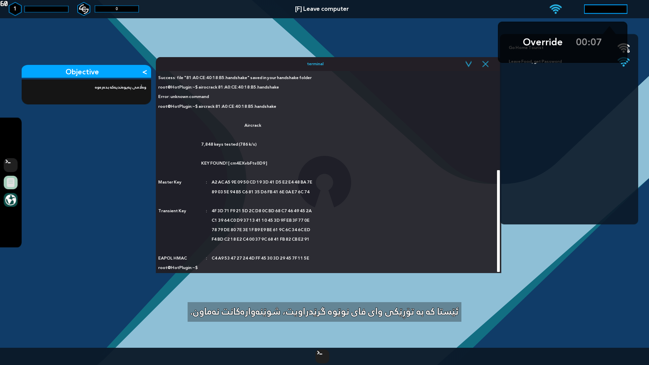This screenshot has height=365, width=649.
Task: Select the locked Wi-Fi signal icon beside Go Home Tourist
Action: pos(624,48)
